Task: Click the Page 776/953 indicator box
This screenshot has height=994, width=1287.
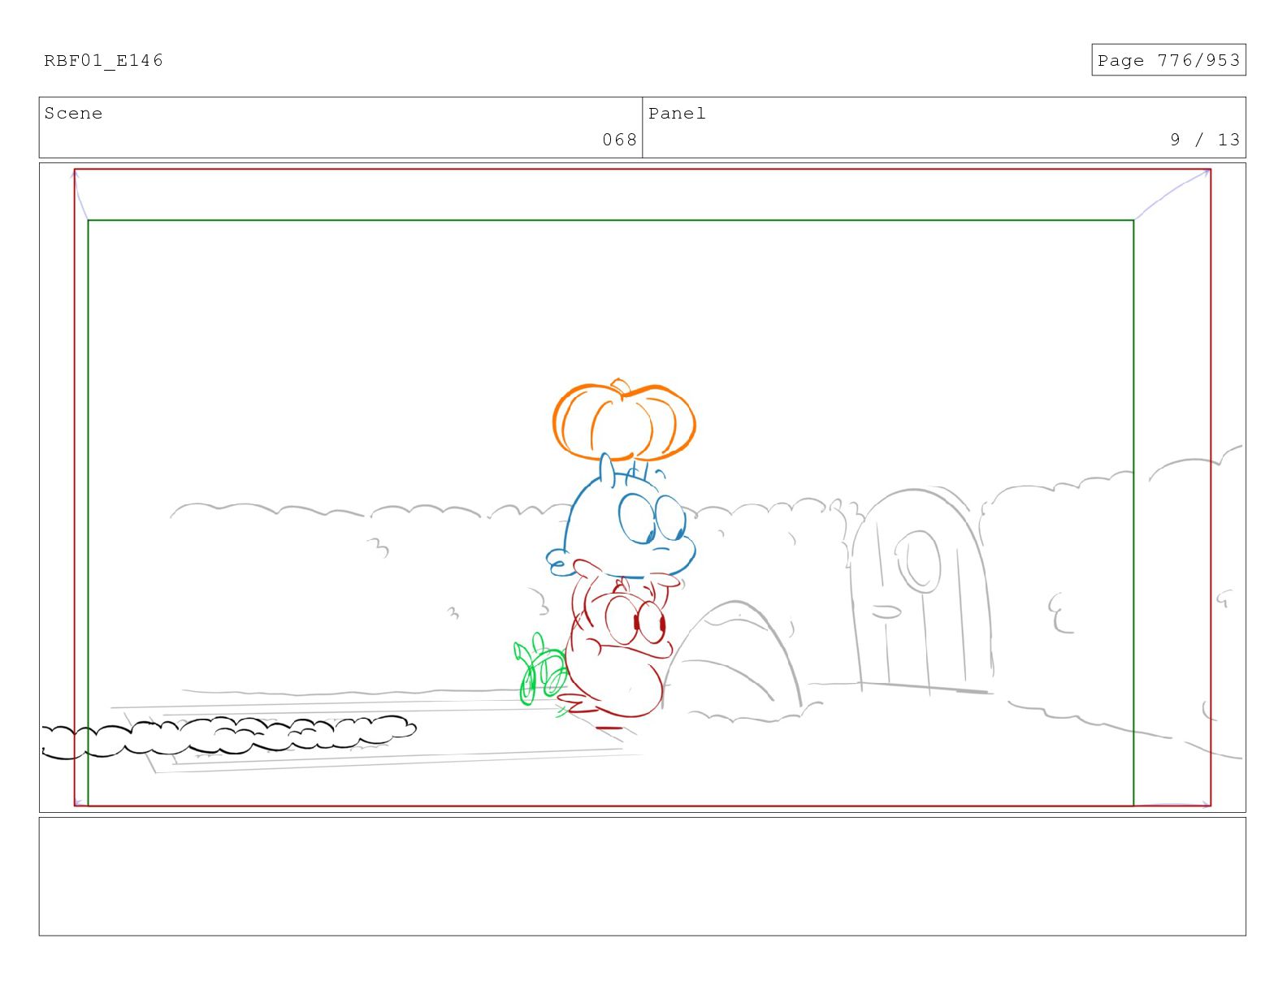Action: click(1168, 60)
